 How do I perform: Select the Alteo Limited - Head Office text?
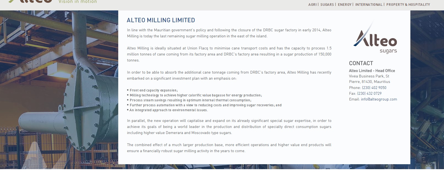372,71
